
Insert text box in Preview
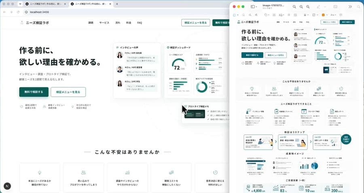pos(274,15)
